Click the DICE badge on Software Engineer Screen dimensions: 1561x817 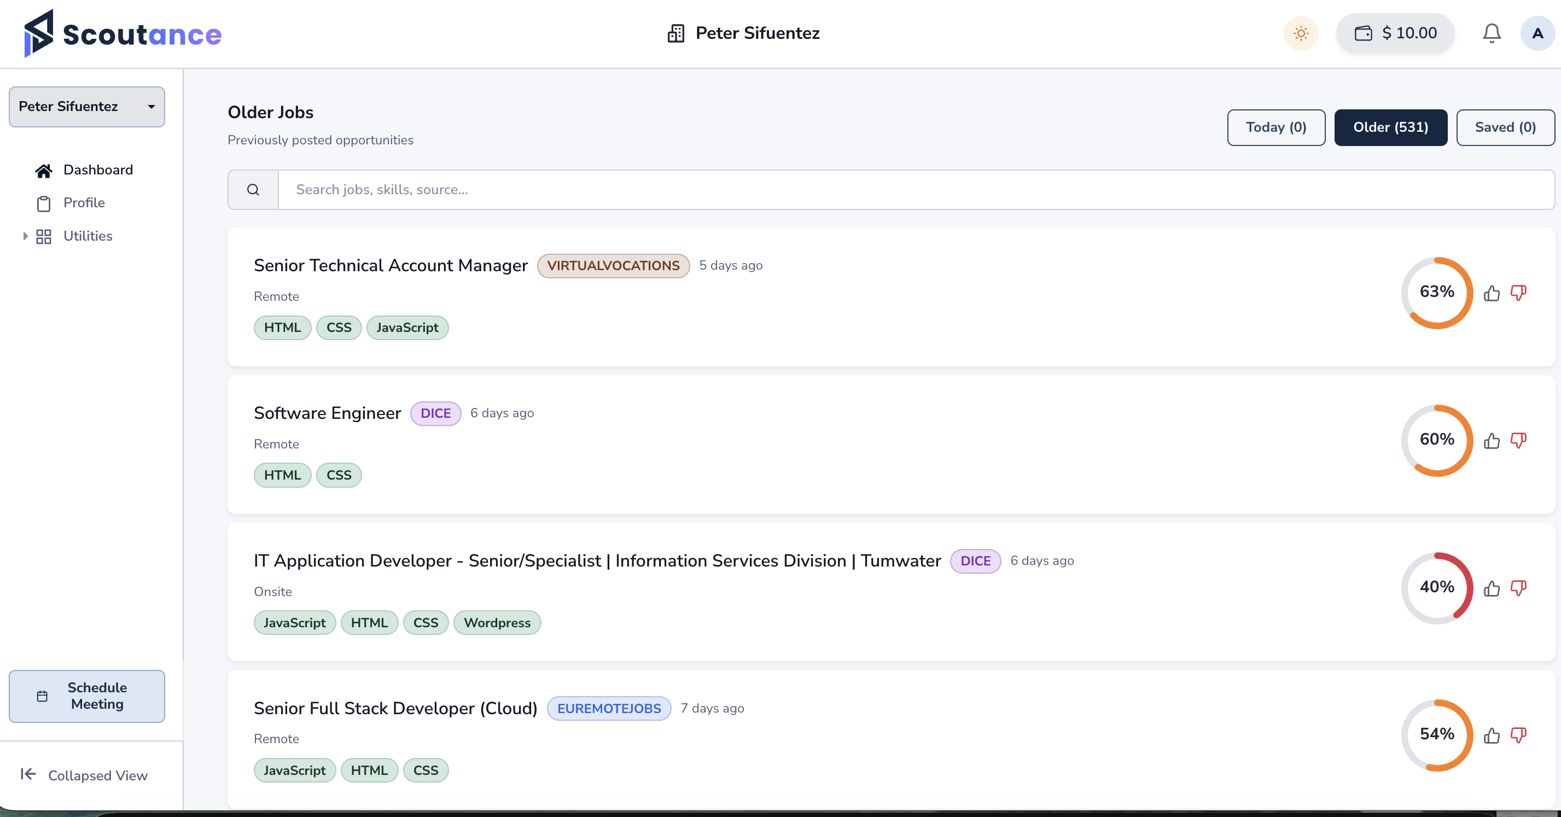pos(436,413)
